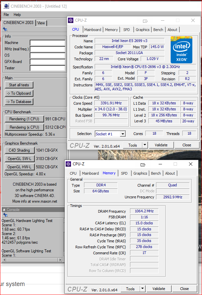
Task: Click the To Clipboard button
Action: coord(19,93)
